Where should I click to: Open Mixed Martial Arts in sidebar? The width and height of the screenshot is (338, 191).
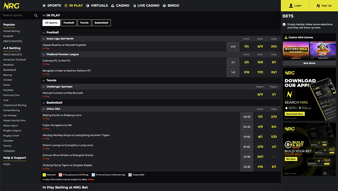coord(14,120)
